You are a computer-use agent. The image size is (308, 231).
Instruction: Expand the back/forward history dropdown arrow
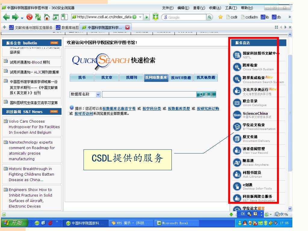tap(22, 18)
